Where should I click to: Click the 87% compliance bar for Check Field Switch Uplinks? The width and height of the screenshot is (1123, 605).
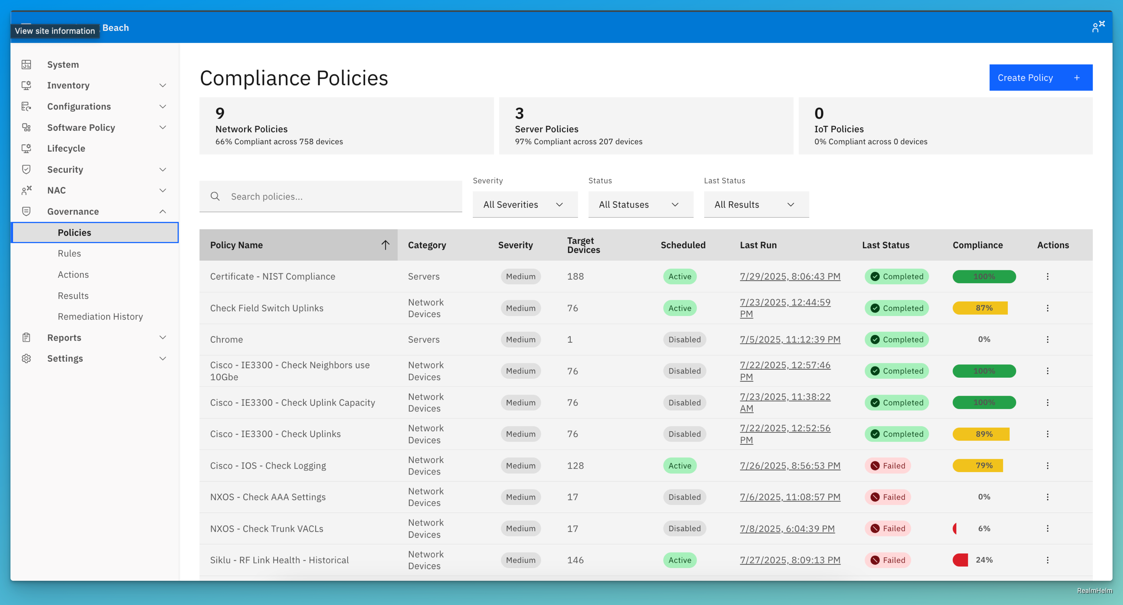(980, 308)
